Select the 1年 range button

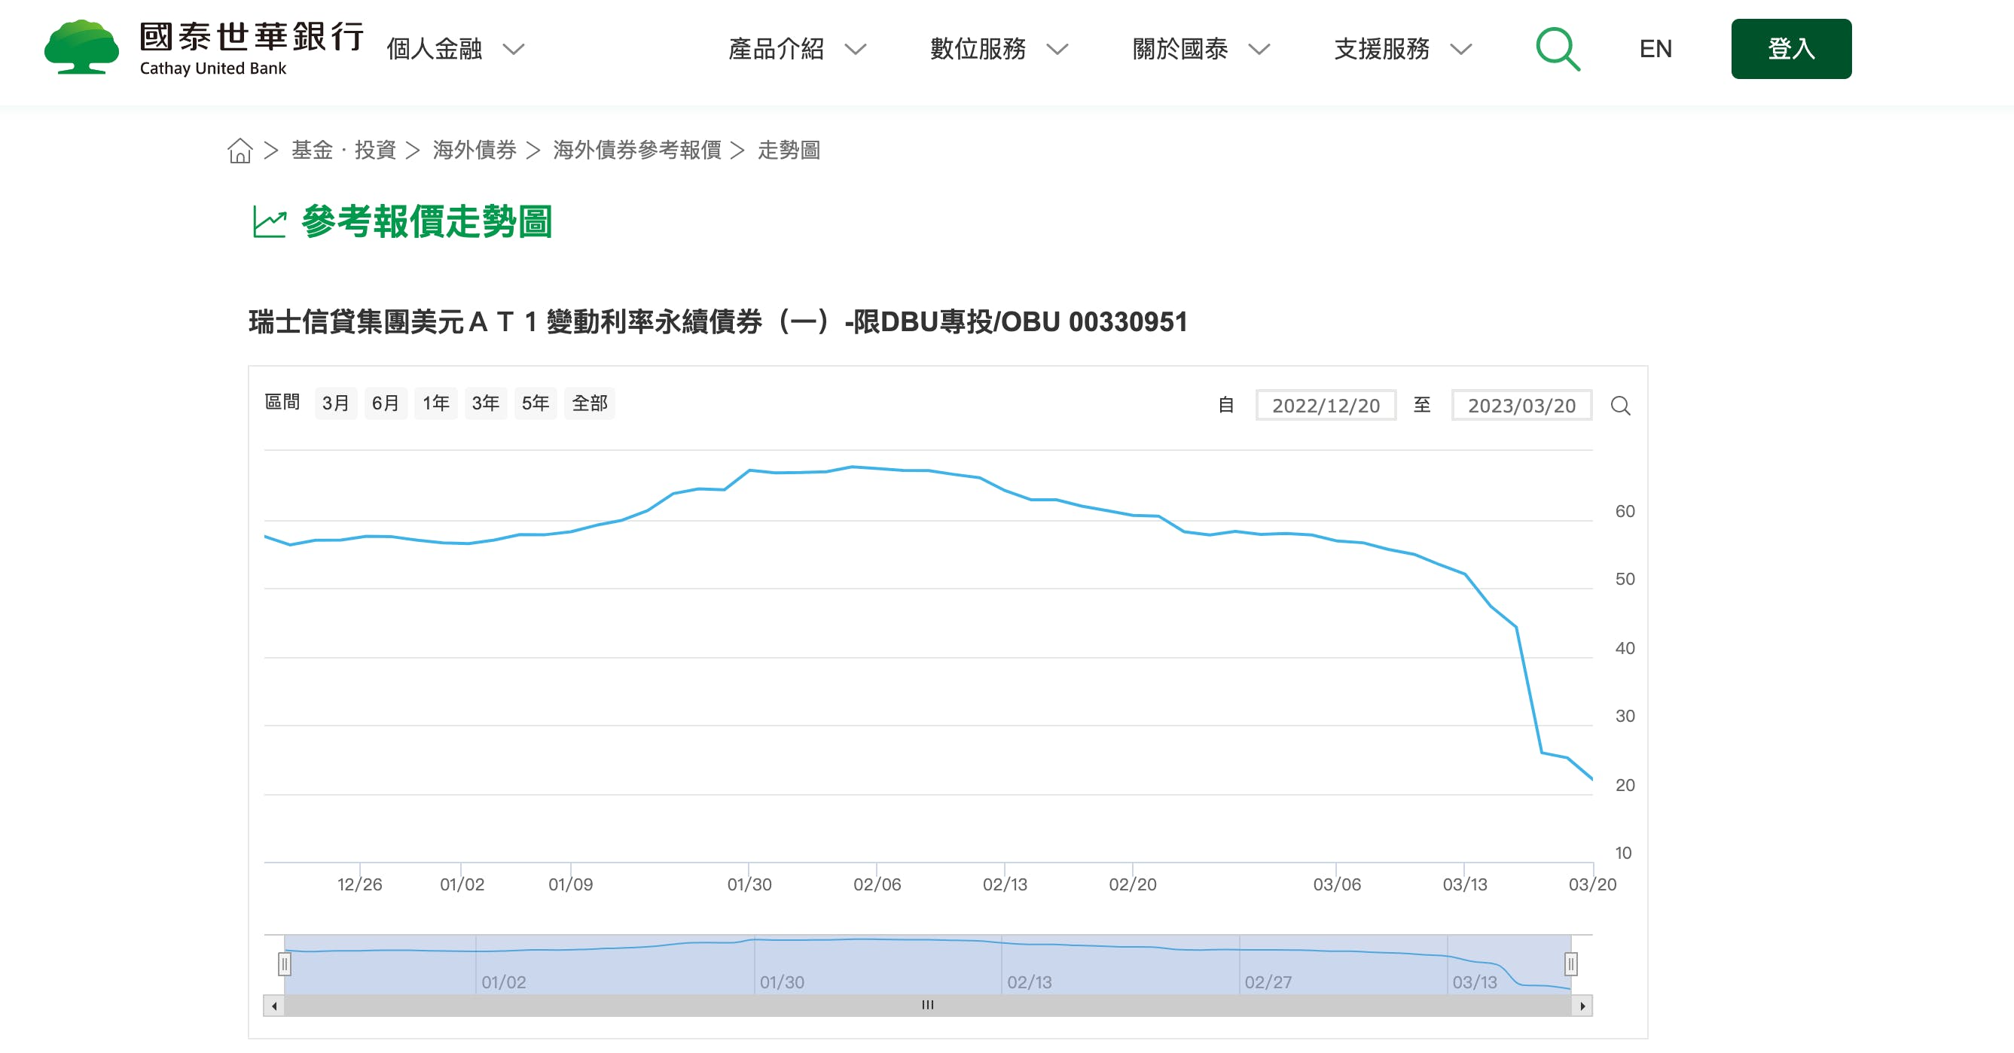(x=435, y=403)
